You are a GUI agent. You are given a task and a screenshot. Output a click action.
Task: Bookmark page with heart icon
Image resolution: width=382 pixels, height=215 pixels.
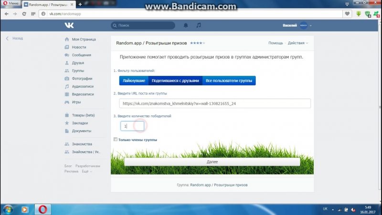pos(347,14)
